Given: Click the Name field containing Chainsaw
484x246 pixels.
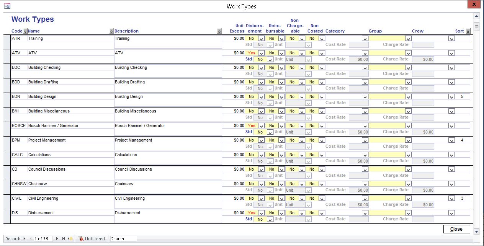Looking at the screenshot, I should coord(70,184).
